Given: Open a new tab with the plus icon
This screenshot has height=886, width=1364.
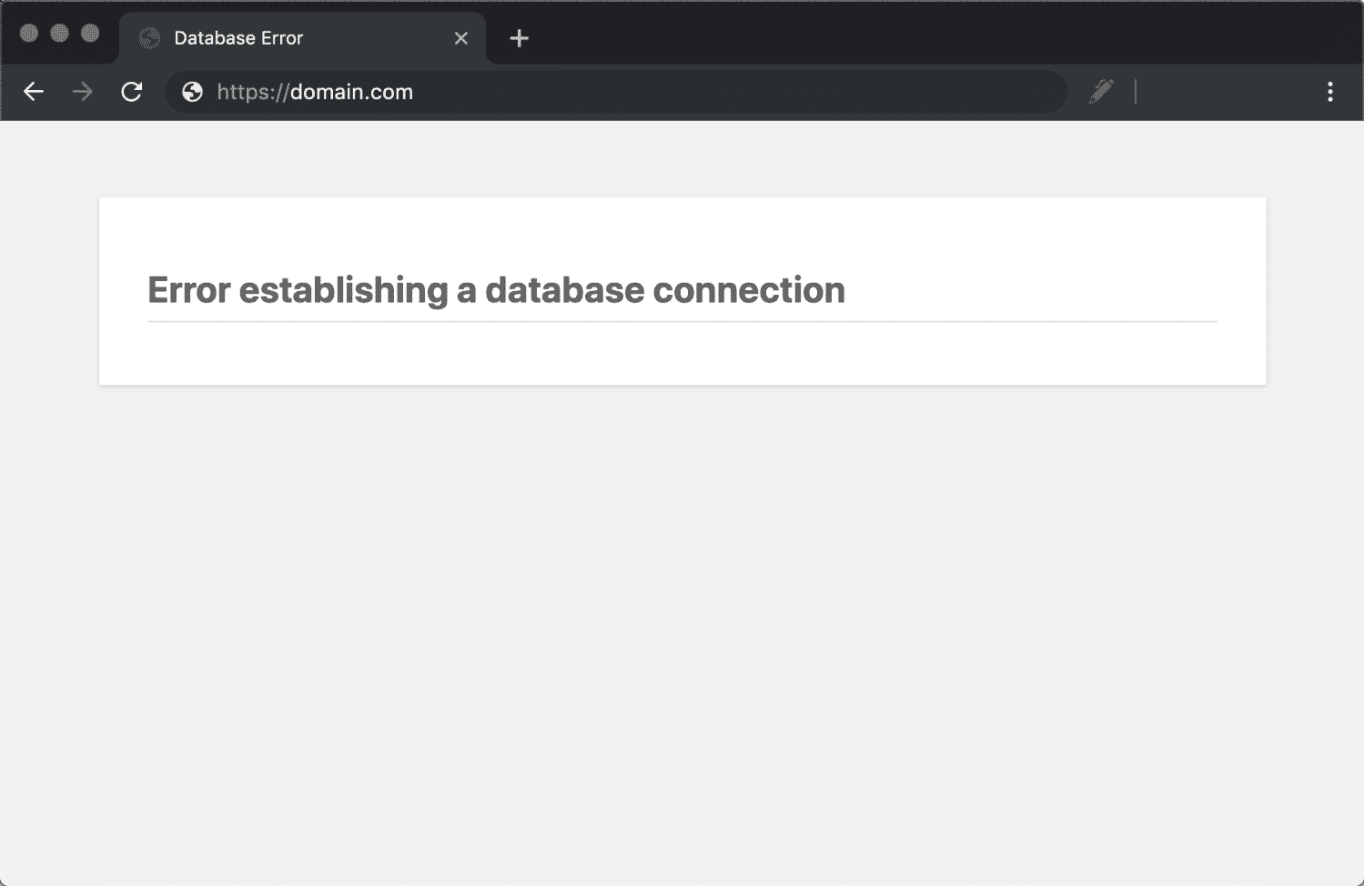Looking at the screenshot, I should point(519,38).
